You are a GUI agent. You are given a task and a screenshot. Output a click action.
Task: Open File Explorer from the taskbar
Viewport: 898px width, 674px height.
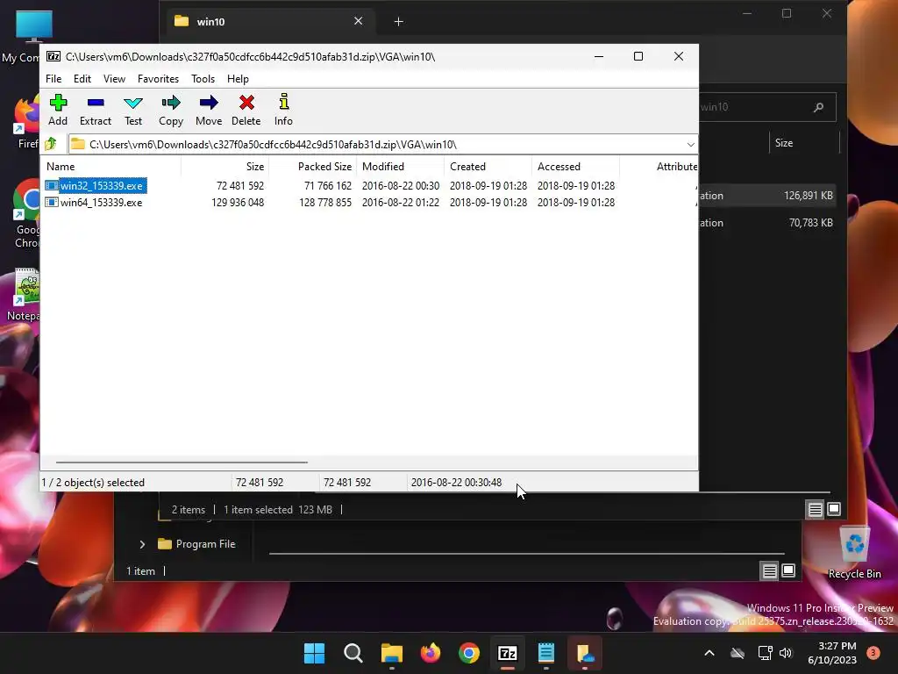[x=392, y=653]
